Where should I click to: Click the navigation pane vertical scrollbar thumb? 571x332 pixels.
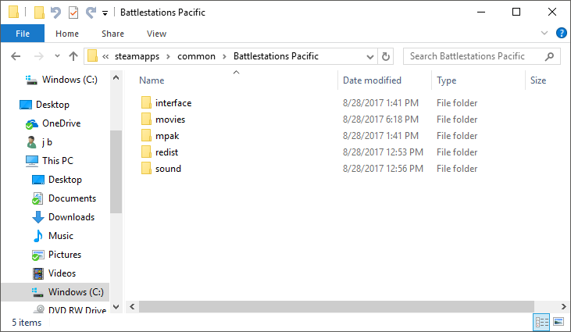point(116,171)
